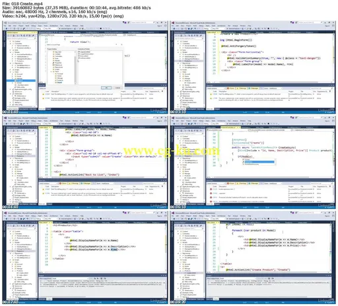Open the thumbnail showing the foreach product loop
Image resolution: width=338 pixels, height=306 pixels.
(253, 257)
